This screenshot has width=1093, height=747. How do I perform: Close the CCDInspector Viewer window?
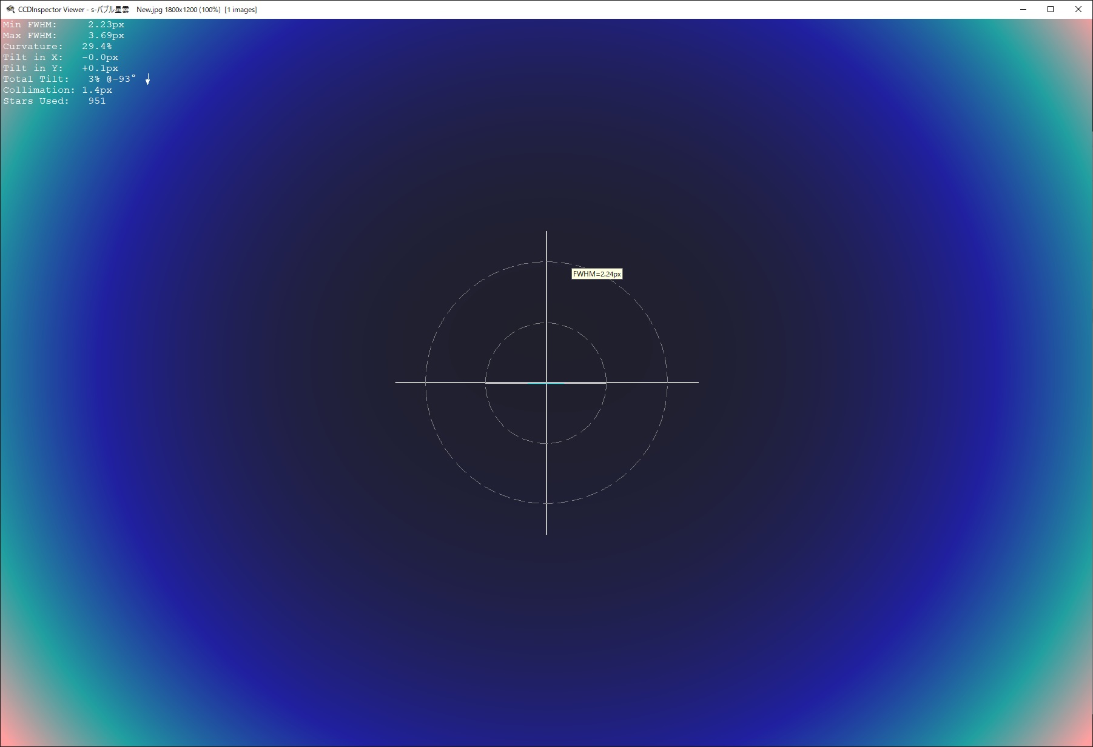tap(1078, 10)
